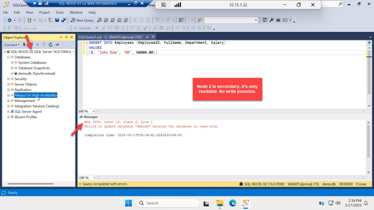Select Integration Services Catalogs tree item
374x210 pixels.
37,106
